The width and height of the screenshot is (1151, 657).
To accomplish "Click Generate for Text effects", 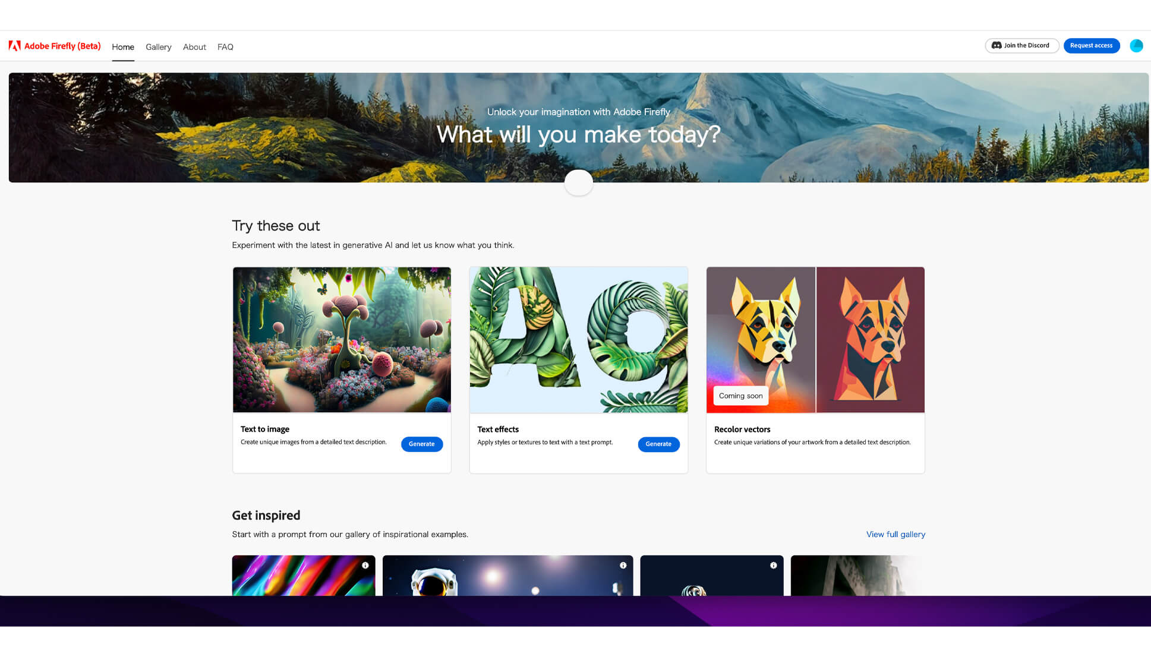I will pyautogui.click(x=658, y=444).
